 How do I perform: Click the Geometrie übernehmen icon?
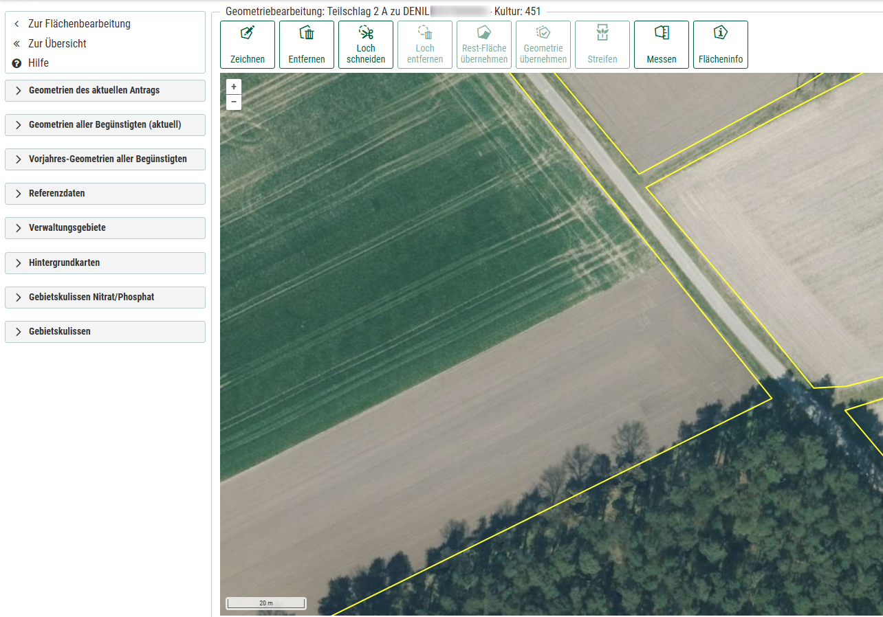pyautogui.click(x=543, y=34)
